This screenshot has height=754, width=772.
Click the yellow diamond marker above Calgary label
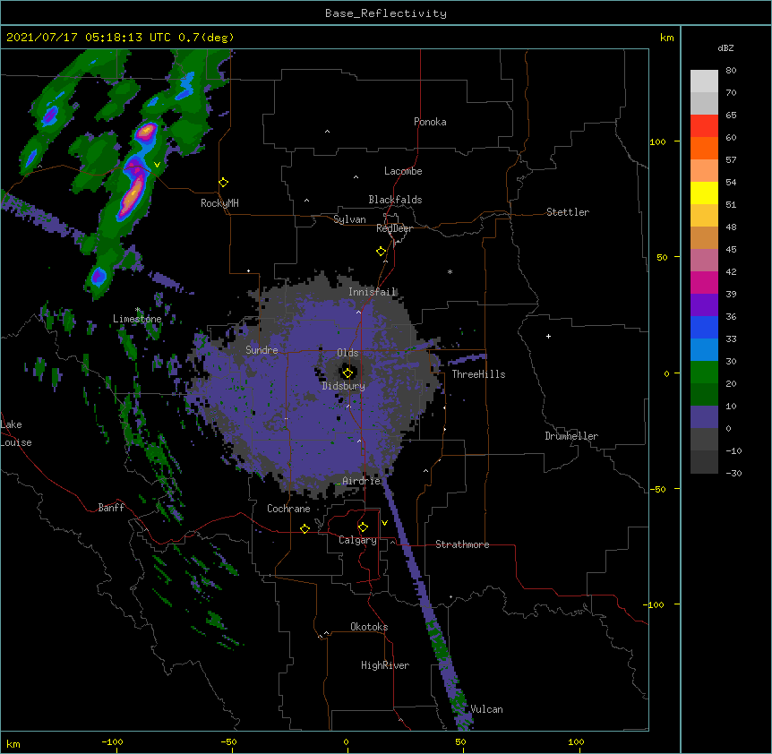tap(363, 527)
